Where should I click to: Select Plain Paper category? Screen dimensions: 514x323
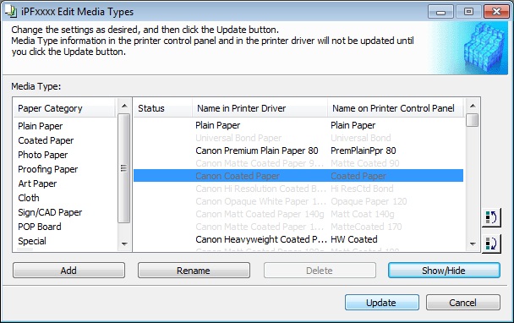(x=41, y=126)
